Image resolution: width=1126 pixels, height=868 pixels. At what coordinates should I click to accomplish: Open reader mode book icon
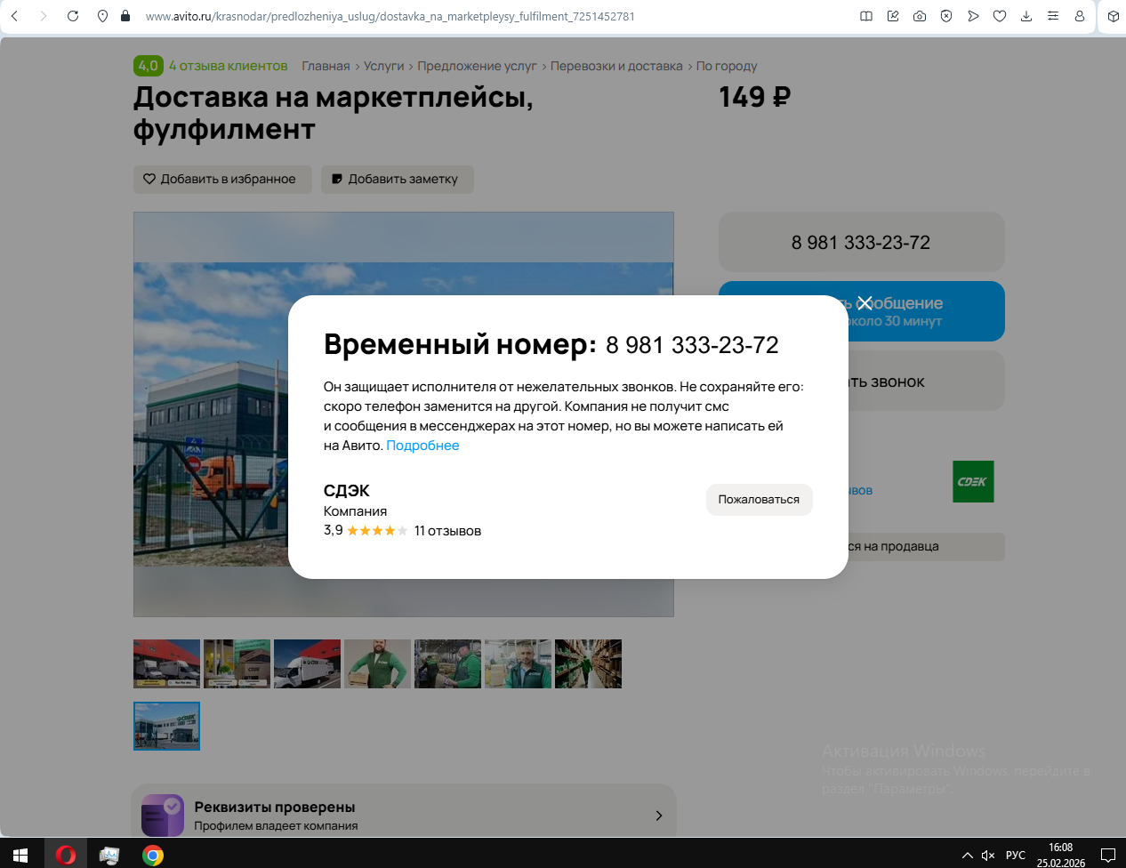(x=866, y=16)
